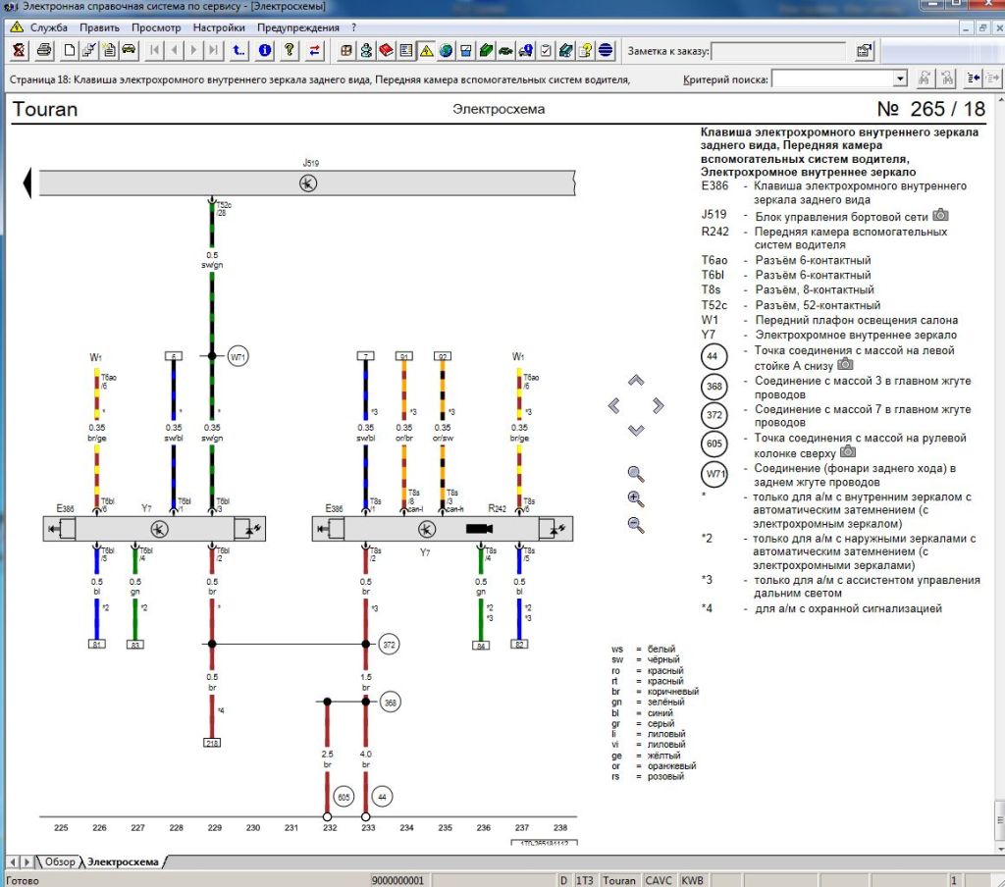Screen dimensions: 1005x887
Task: Click the blank page icon in the toolbar
Action: point(70,50)
